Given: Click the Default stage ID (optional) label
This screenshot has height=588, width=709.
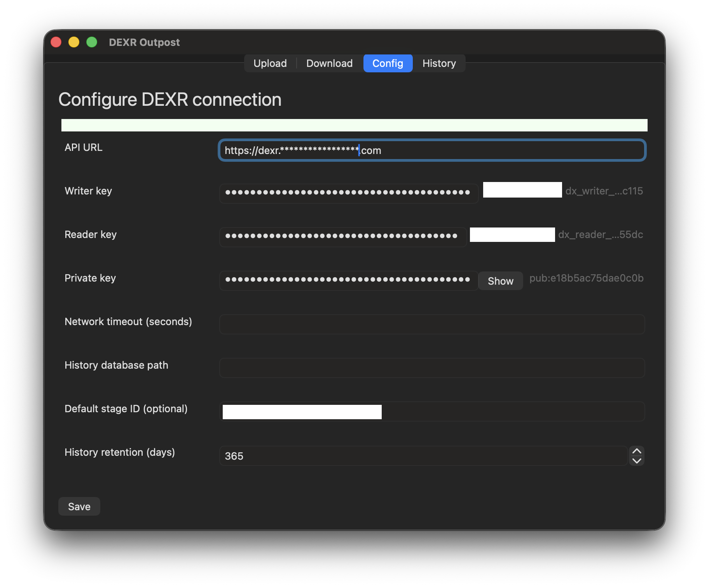Looking at the screenshot, I should coord(126,409).
